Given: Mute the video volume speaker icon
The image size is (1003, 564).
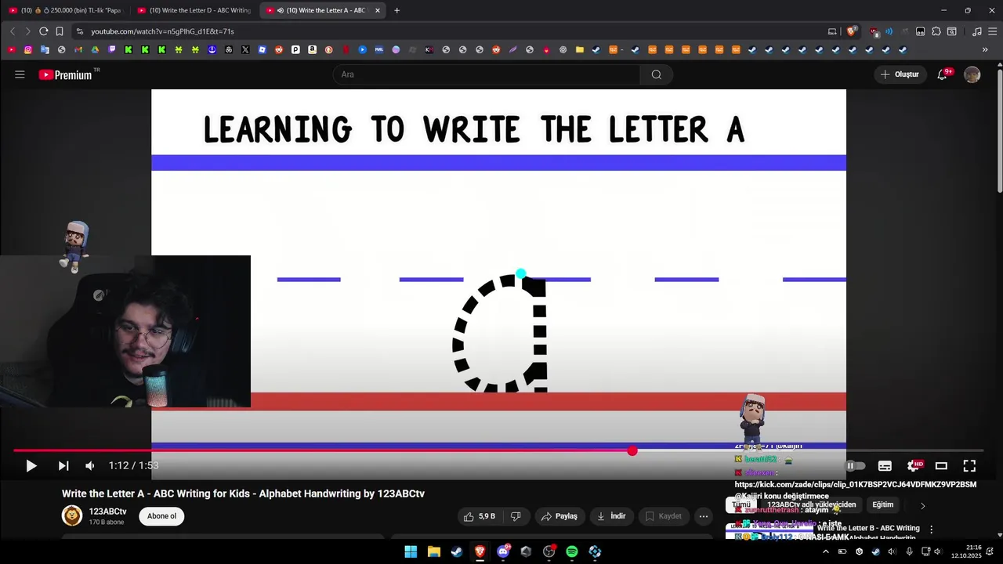Looking at the screenshot, I should [x=90, y=466].
